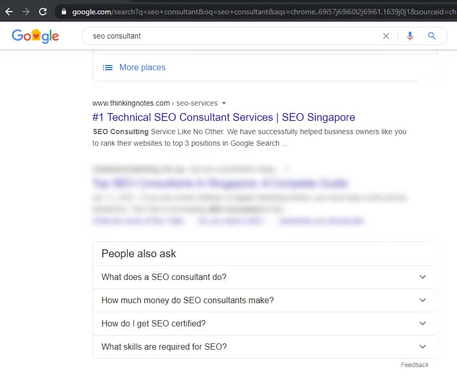Reload the page with the refresh icon

(43, 12)
